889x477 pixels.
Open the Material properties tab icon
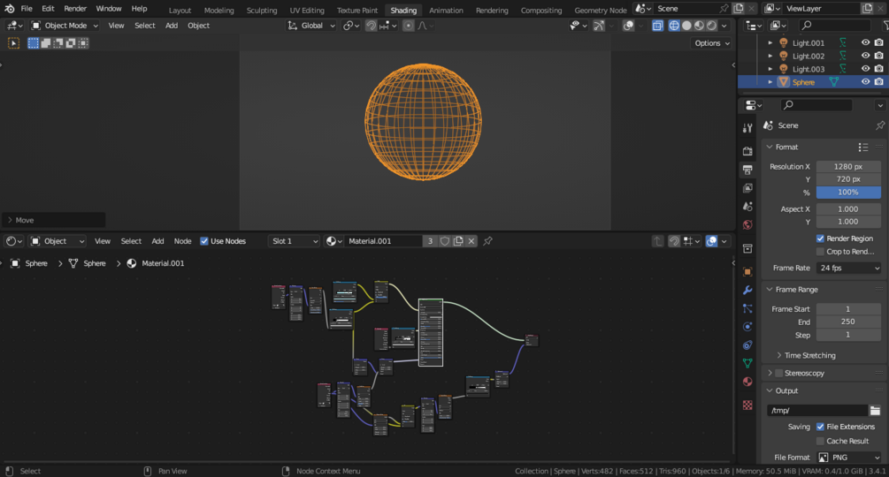tap(747, 382)
